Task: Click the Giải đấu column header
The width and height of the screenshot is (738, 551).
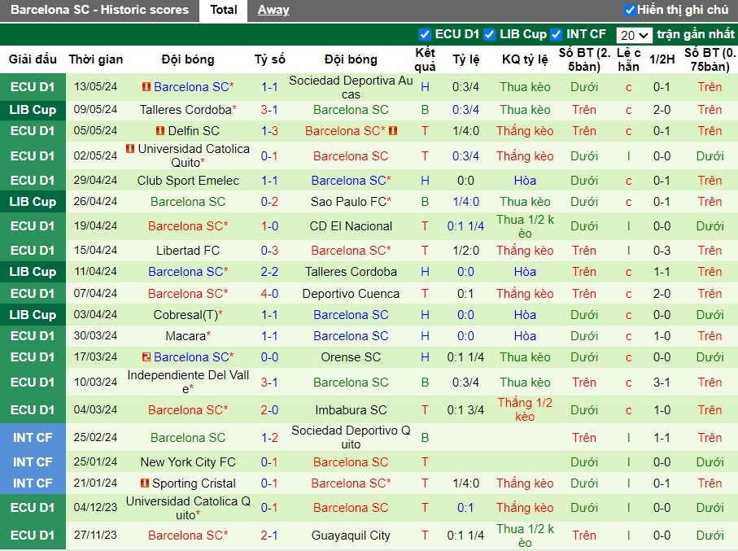Action: point(33,59)
